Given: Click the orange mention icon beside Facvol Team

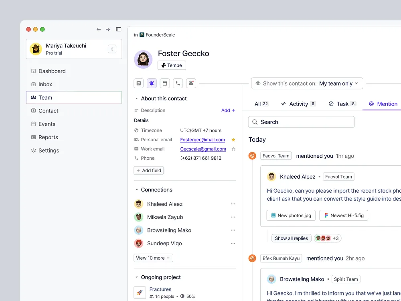Looking at the screenshot, I should (252, 156).
